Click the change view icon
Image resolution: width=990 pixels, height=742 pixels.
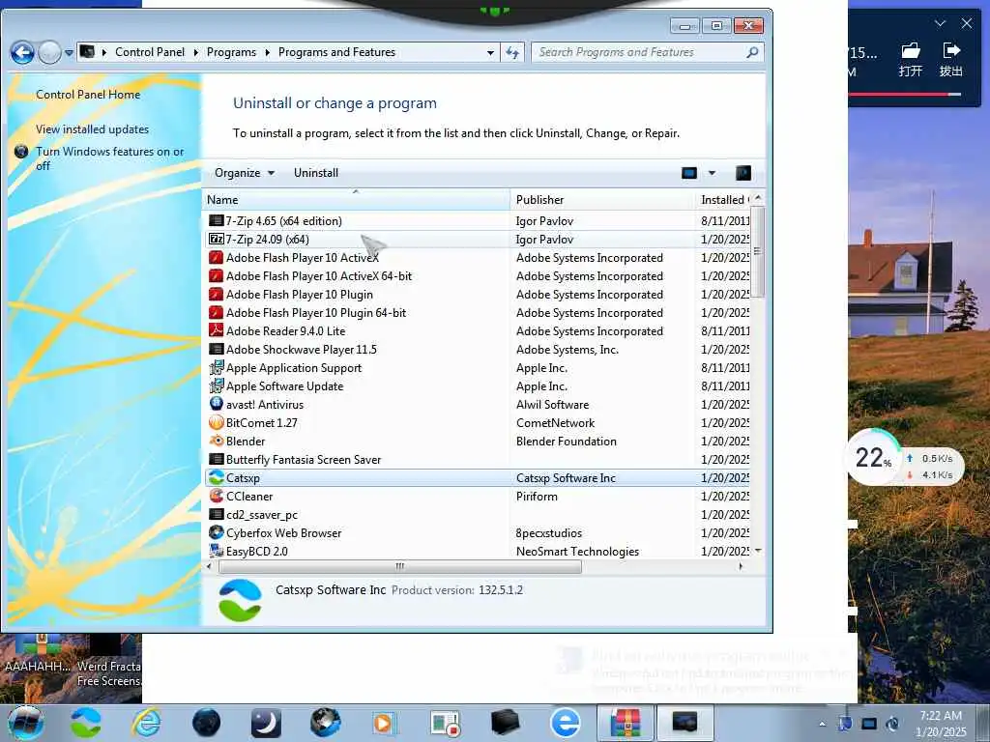[688, 173]
